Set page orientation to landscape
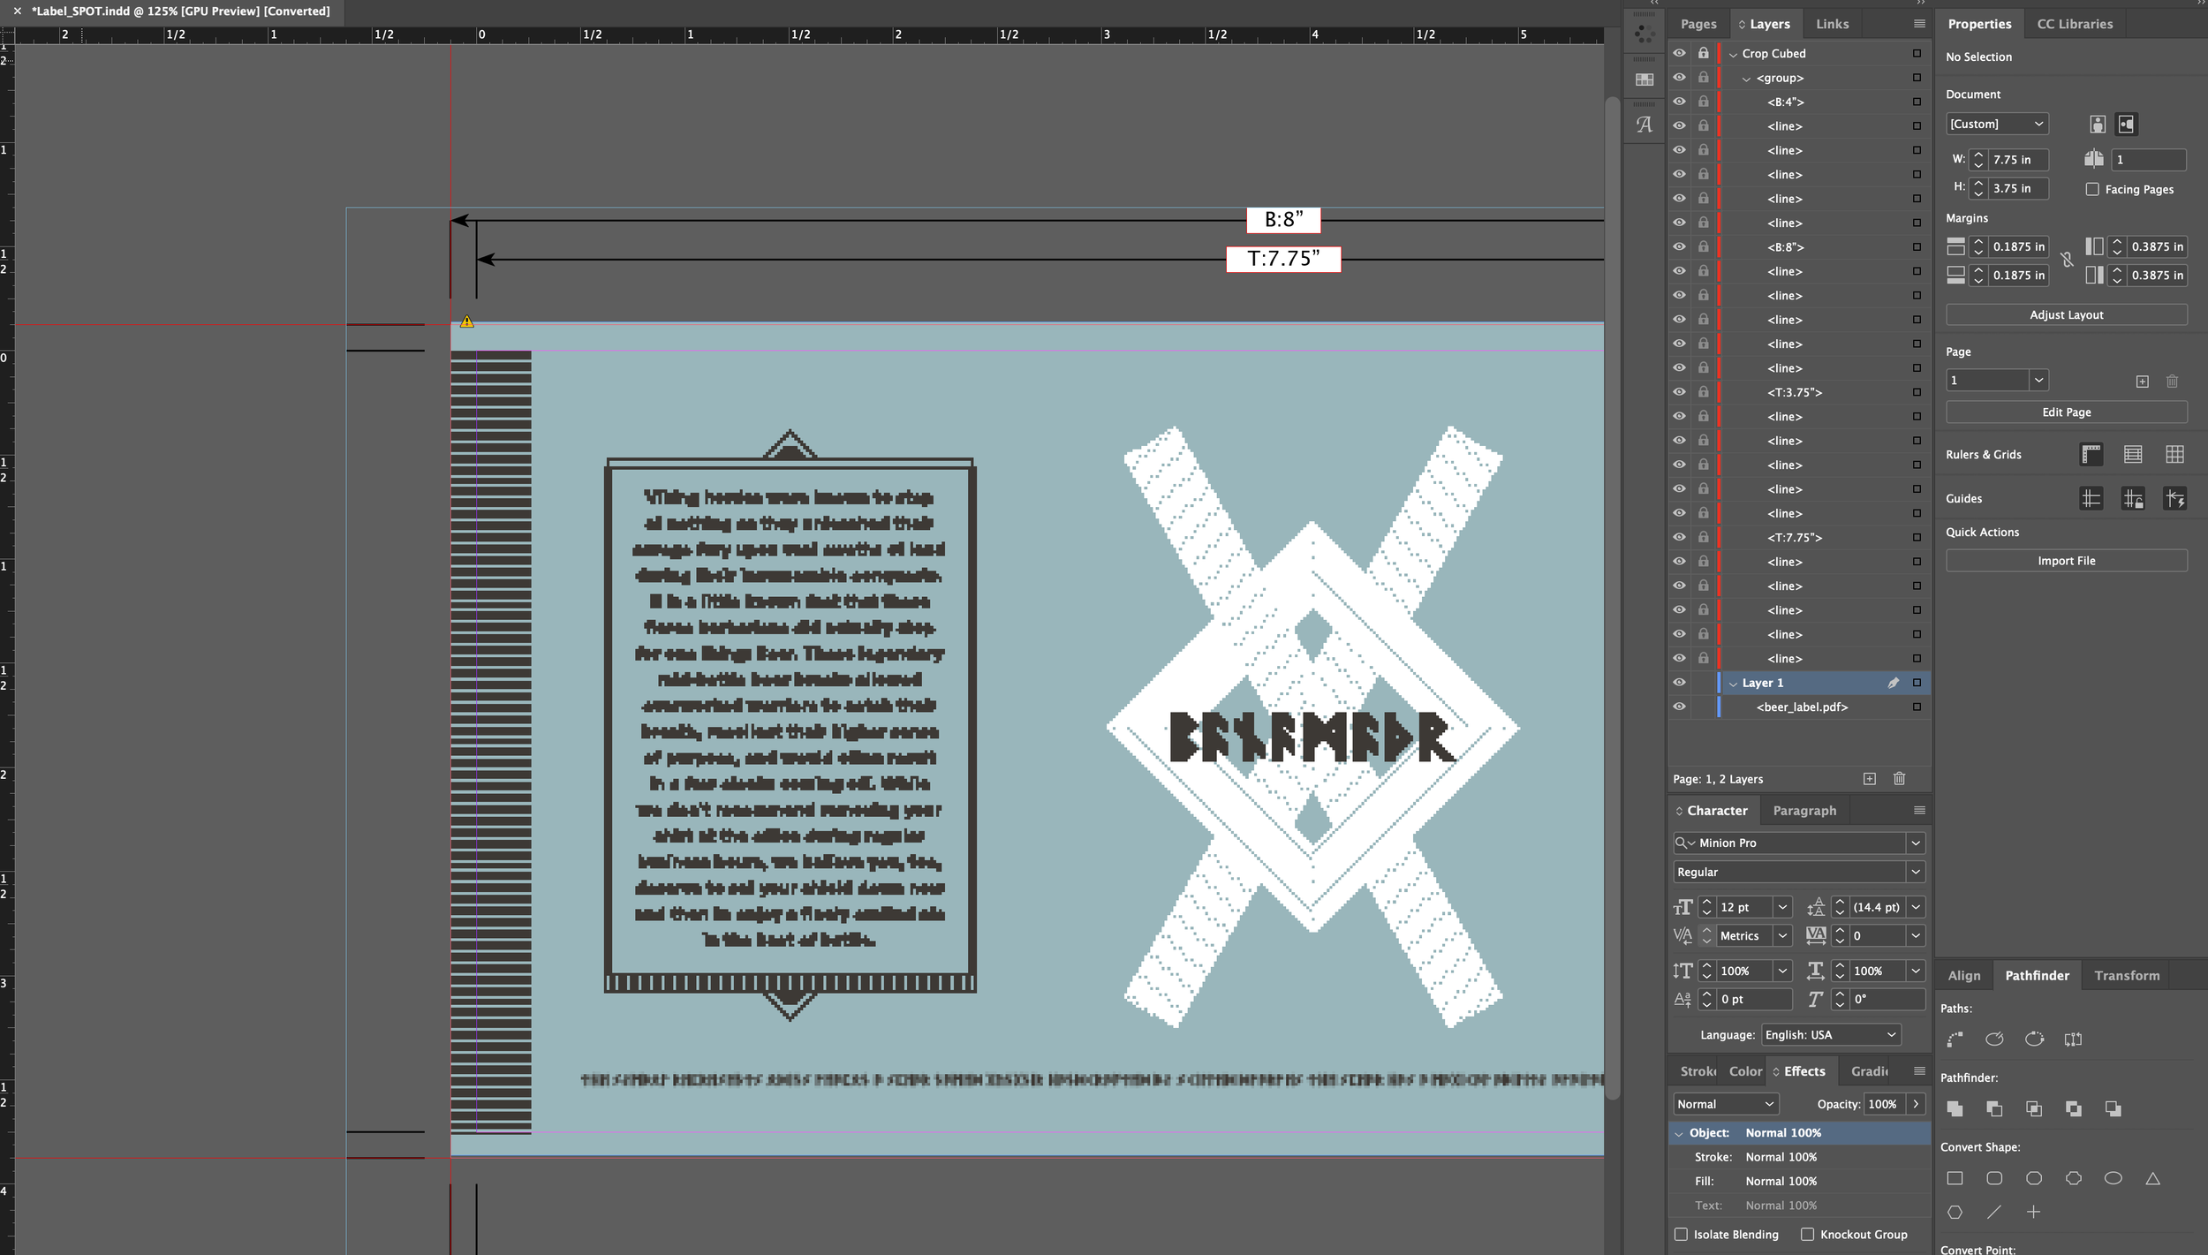 click(x=2126, y=125)
